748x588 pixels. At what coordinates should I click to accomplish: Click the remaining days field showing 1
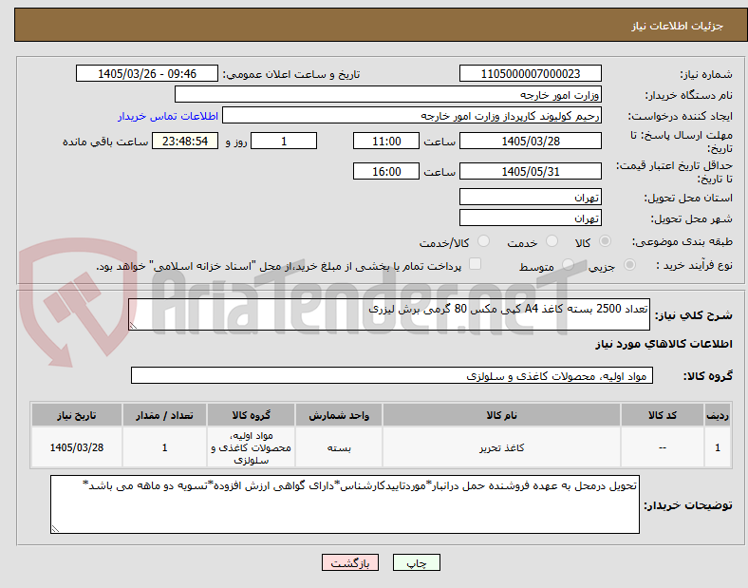pos(284,141)
